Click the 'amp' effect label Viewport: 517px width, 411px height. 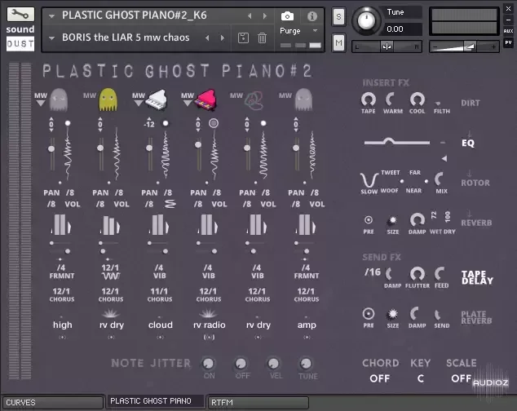pyautogui.click(x=307, y=325)
